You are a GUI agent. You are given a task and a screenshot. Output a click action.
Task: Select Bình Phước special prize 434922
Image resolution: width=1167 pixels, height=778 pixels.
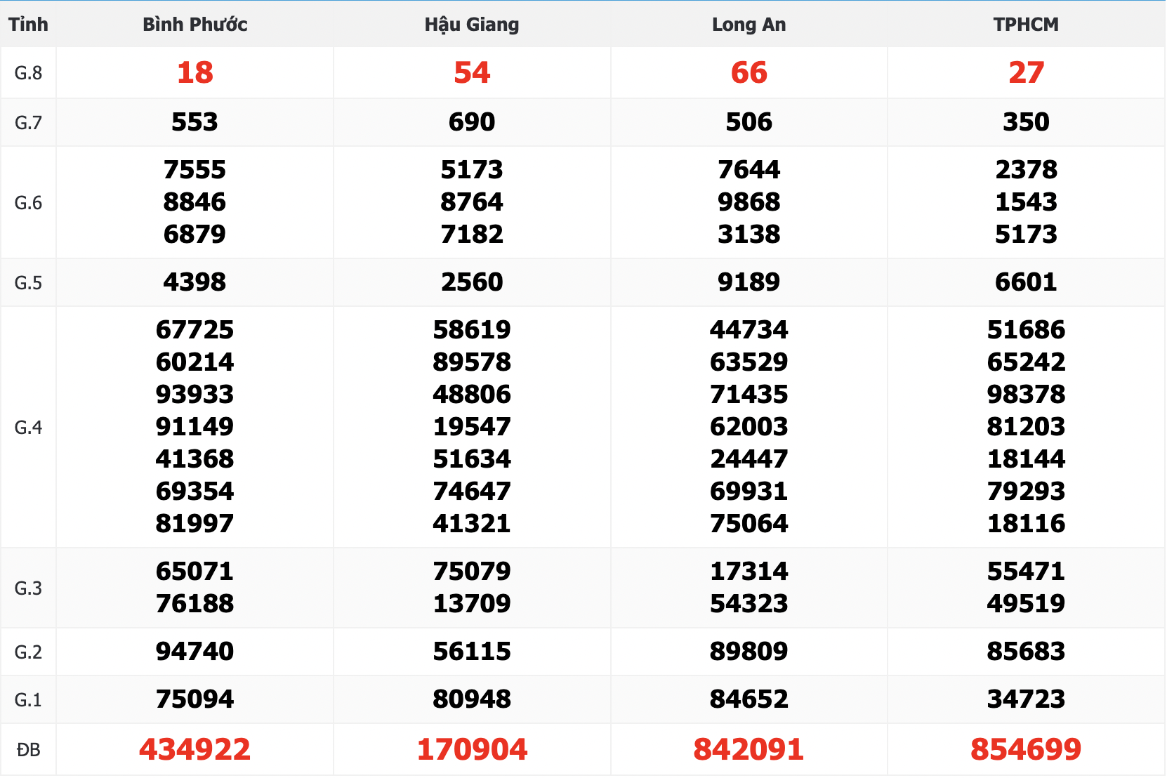pos(194,750)
